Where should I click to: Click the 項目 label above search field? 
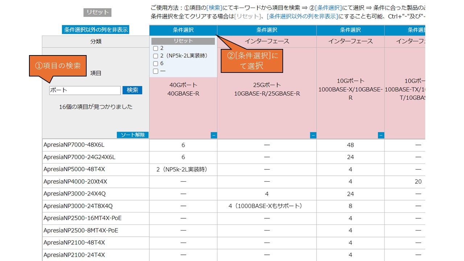pos(96,73)
